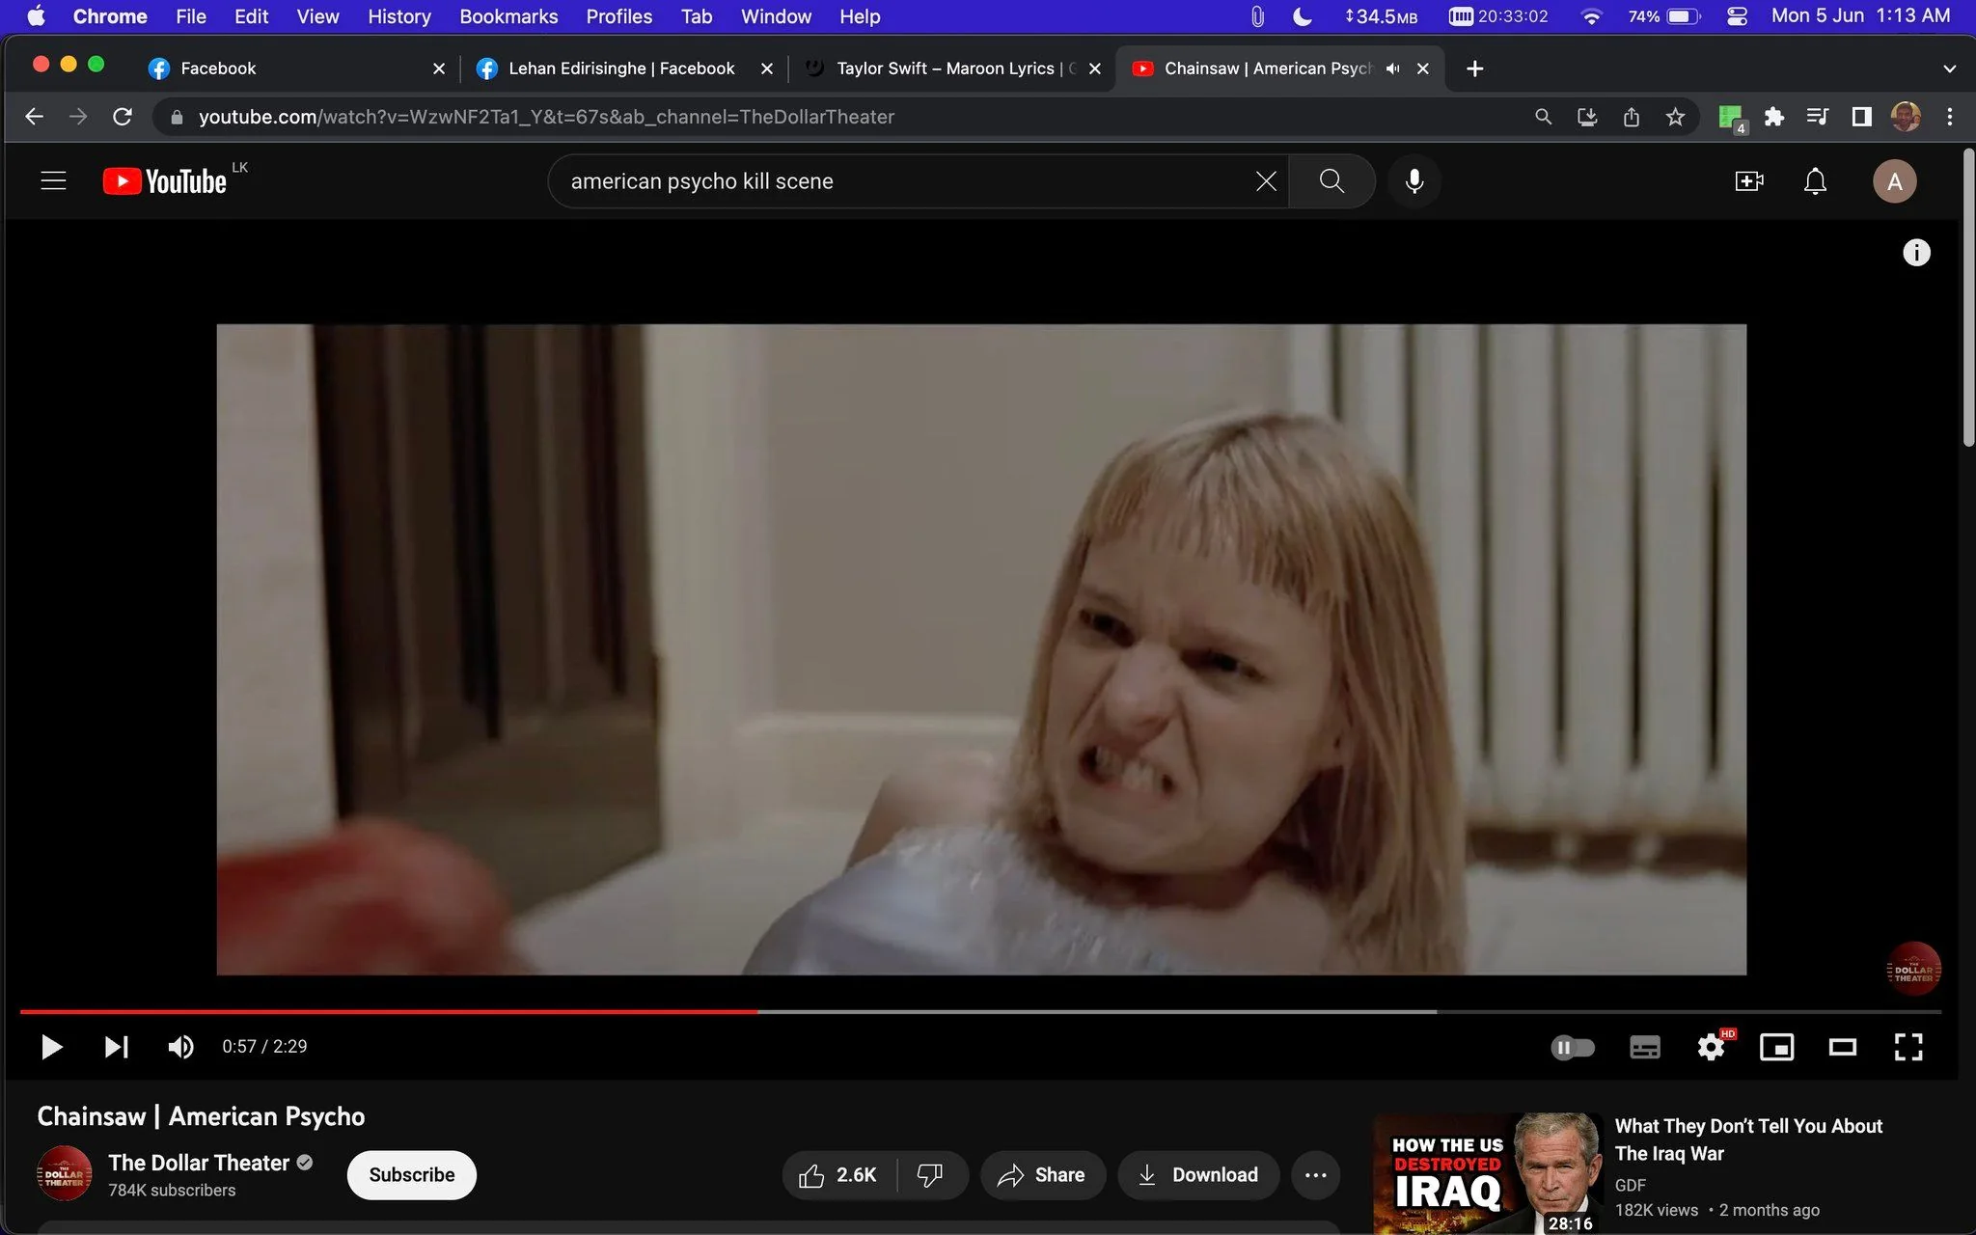Open the View menu in menu bar
This screenshot has height=1235, width=1976.
317,16
